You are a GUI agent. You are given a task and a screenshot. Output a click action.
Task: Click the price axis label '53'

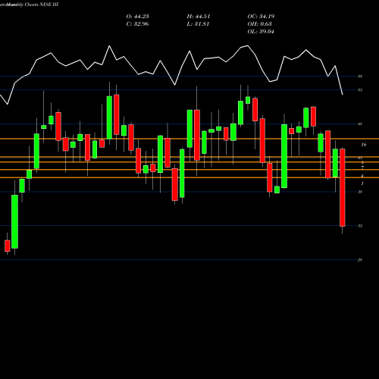360,90
